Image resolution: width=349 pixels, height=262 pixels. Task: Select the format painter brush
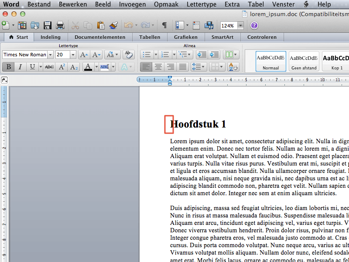tap(113, 25)
